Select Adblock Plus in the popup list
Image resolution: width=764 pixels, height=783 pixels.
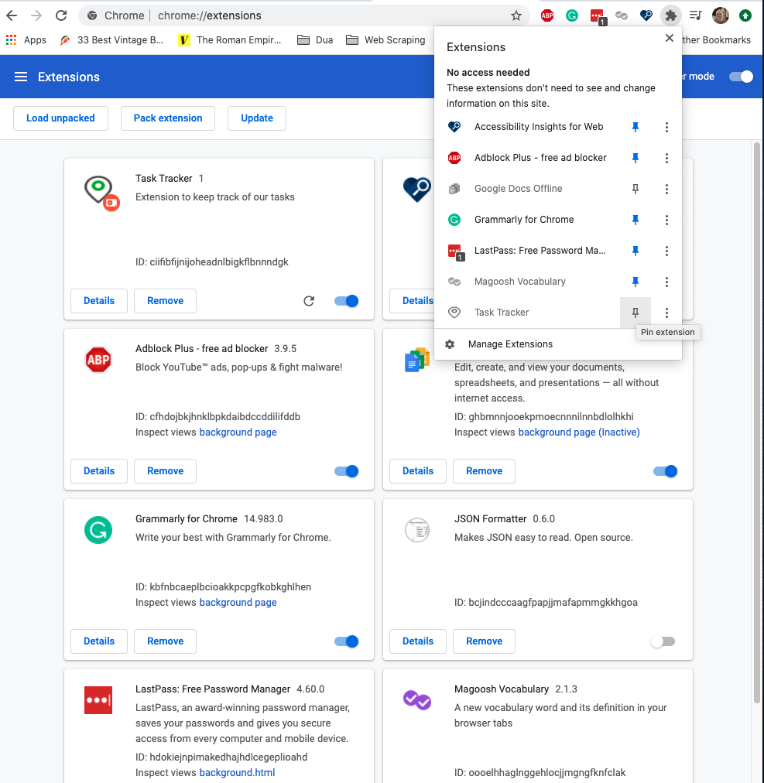pos(527,158)
